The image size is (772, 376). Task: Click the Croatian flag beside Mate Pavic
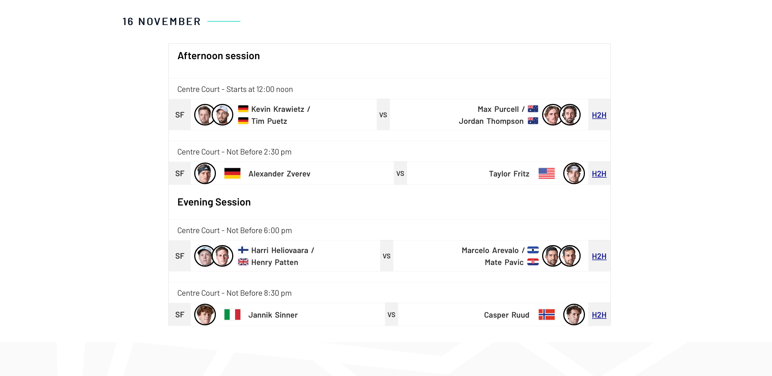click(533, 262)
